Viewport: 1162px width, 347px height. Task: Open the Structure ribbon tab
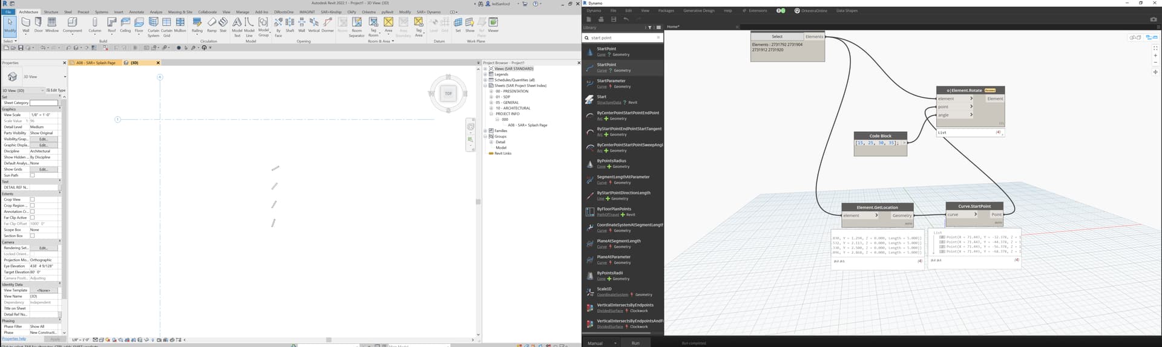(51, 11)
